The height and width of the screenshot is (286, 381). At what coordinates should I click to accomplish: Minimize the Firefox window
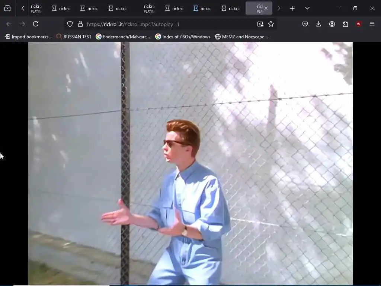tap(338, 8)
